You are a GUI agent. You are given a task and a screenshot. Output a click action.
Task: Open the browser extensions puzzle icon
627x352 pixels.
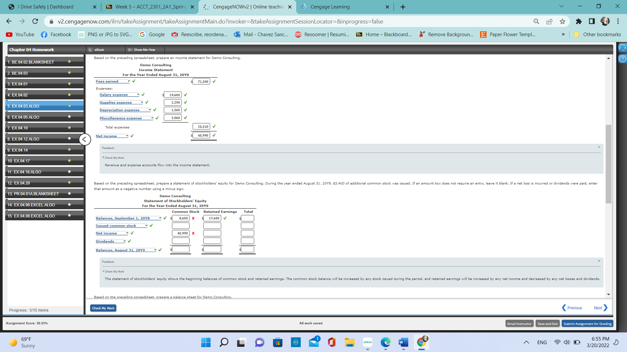[579, 22]
